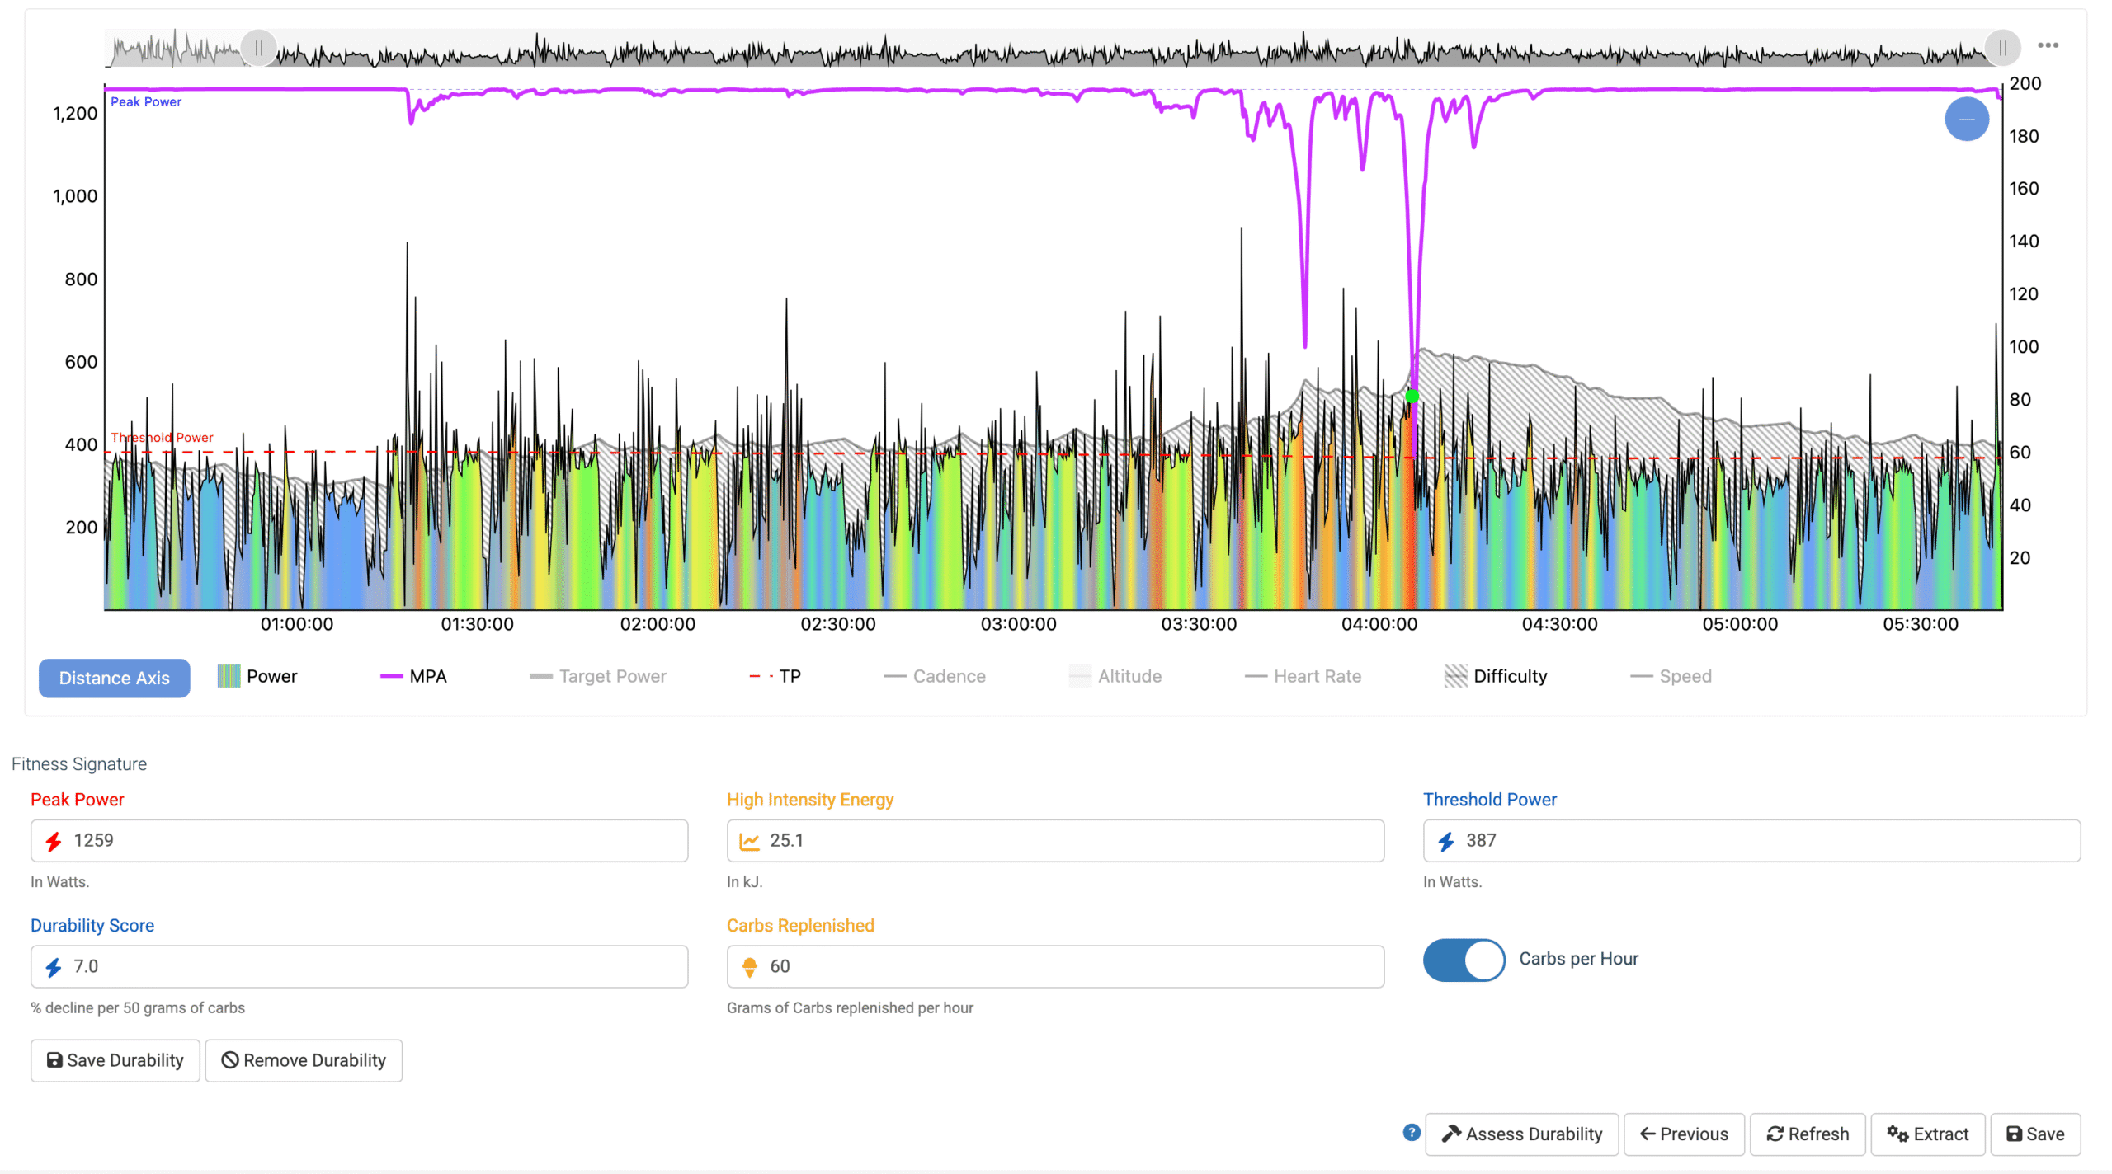Click the Refresh button
Viewport: 2112px width, 1174px height.
coord(1808,1134)
